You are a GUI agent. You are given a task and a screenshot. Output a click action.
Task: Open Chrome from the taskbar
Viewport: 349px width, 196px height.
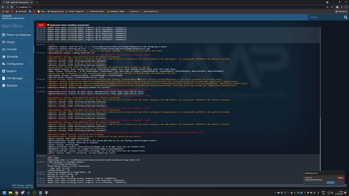(x=16, y=193)
